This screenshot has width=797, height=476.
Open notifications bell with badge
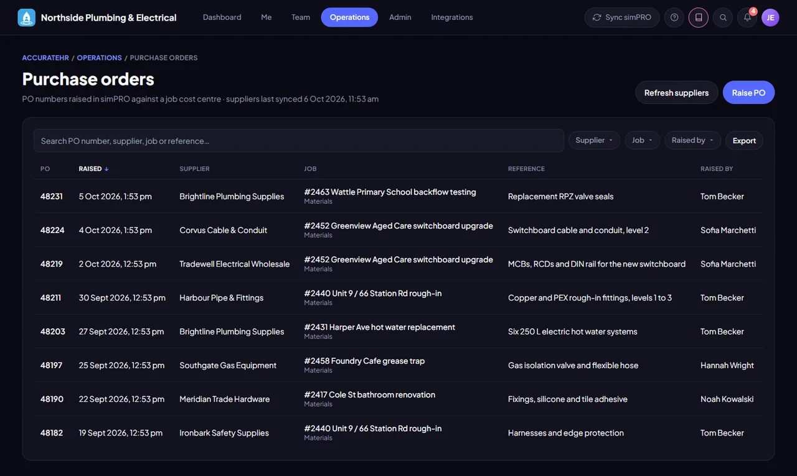tap(747, 17)
